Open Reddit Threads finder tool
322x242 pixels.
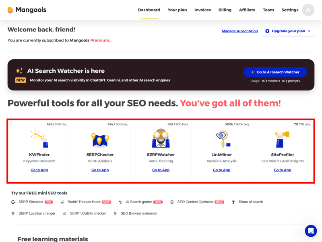click(x=84, y=202)
